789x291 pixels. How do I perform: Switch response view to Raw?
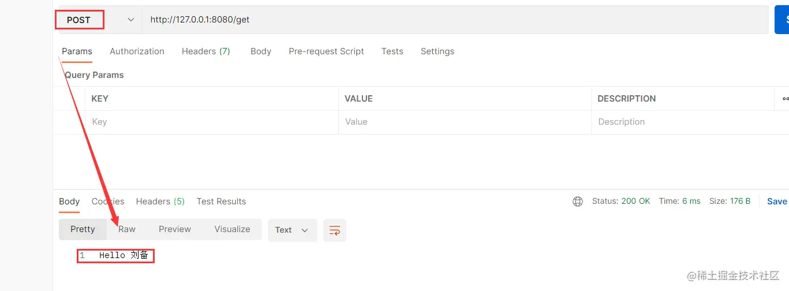[x=127, y=229]
